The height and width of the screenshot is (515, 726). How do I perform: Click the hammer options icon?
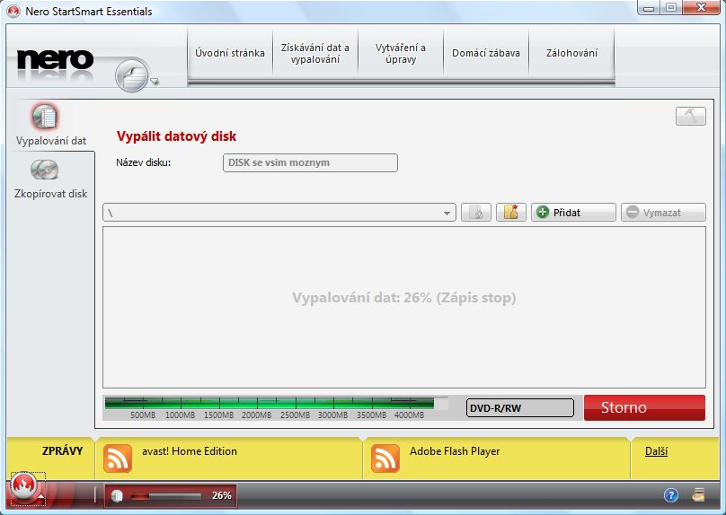(691, 117)
